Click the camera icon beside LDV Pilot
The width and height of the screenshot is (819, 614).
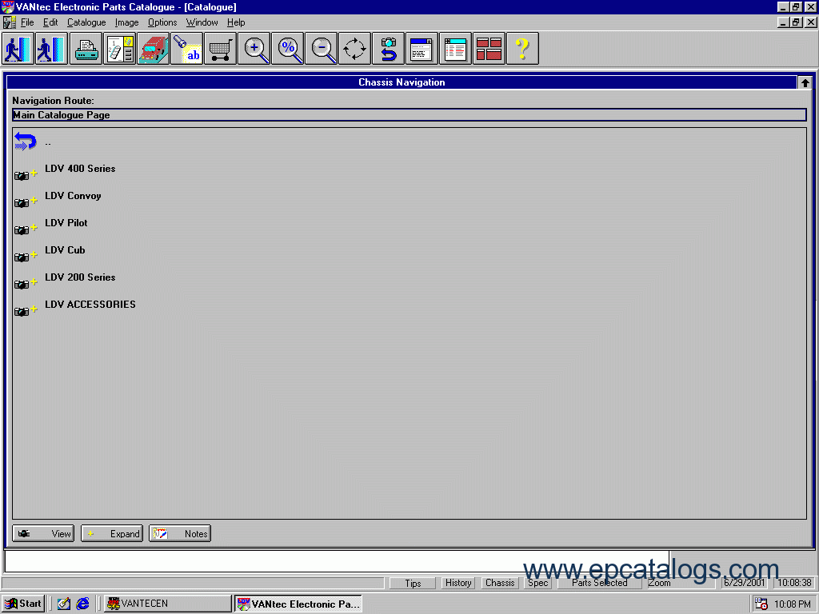click(22, 230)
